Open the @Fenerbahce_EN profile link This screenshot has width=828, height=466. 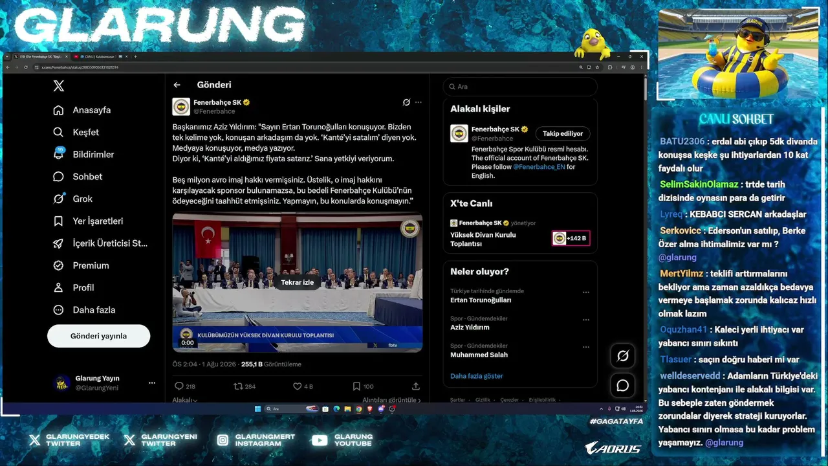[x=539, y=166]
